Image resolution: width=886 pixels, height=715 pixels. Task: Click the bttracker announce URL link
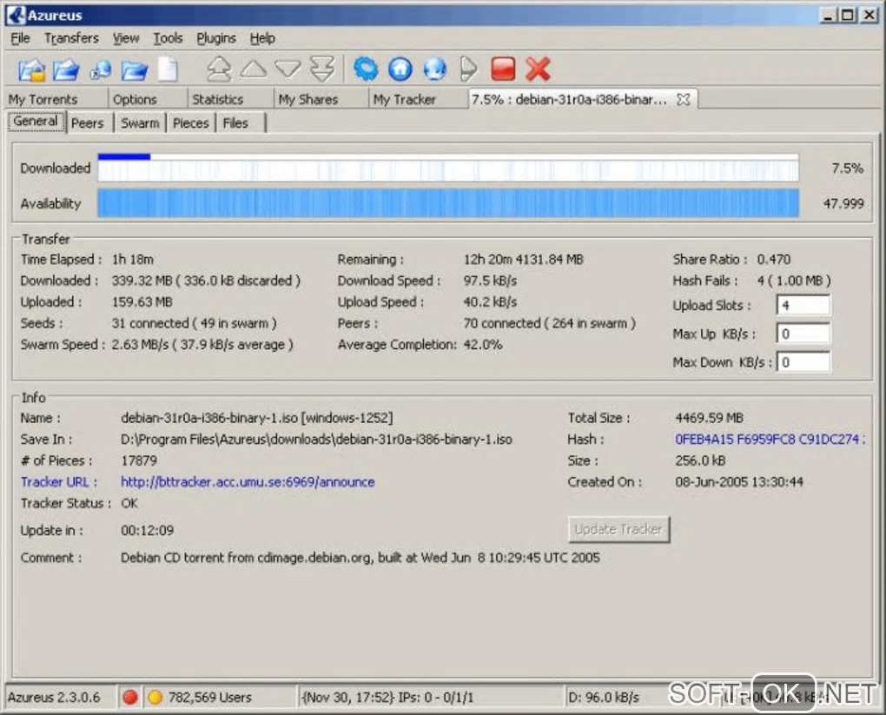248,482
